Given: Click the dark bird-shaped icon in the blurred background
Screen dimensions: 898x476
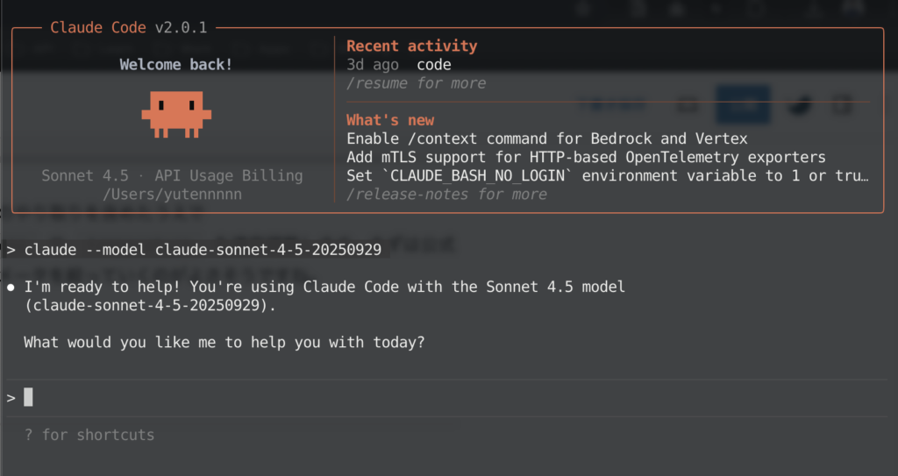Looking at the screenshot, I should pyautogui.click(x=798, y=105).
